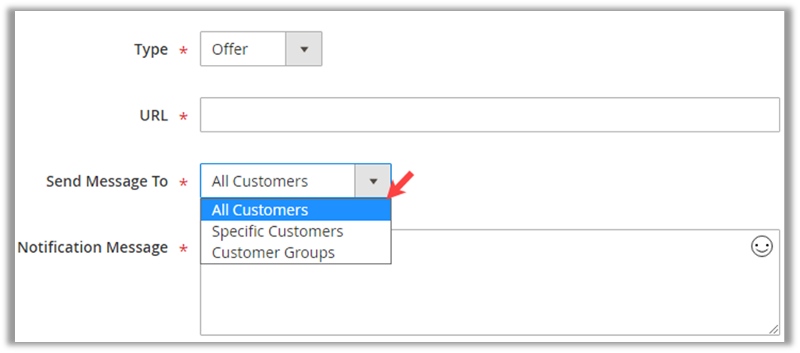Screen dimensions: 800x353
Task: Click the required asterisk beside URL
Action: point(184,117)
